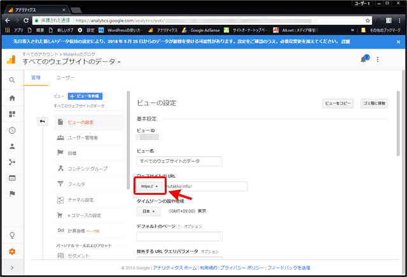Image resolution: width=407 pixels, height=277 pixels.
Task: Click the help icon next to デフォルトのページ
Action: point(179,227)
